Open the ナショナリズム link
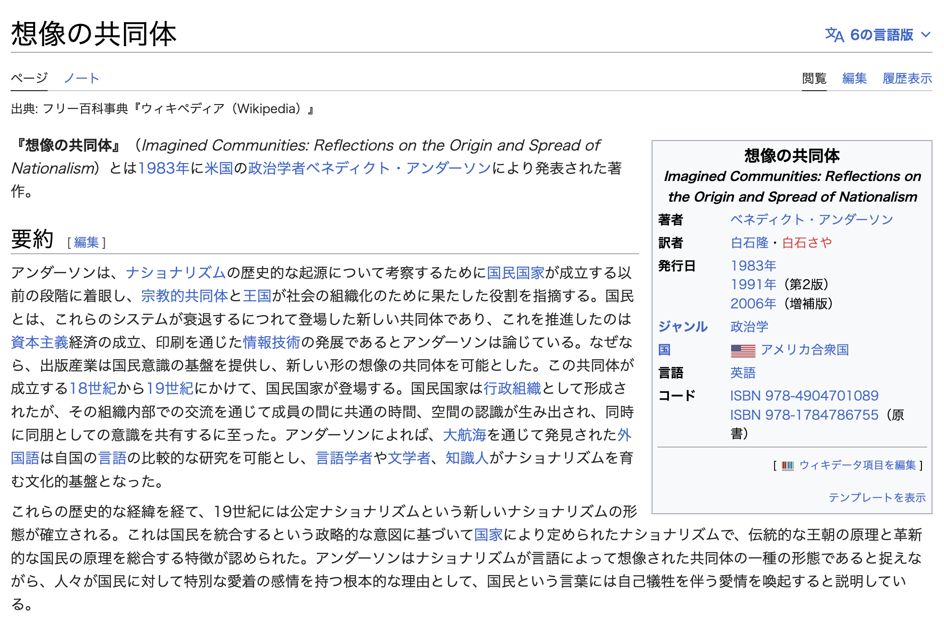The height and width of the screenshot is (637, 944). pos(175,273)
